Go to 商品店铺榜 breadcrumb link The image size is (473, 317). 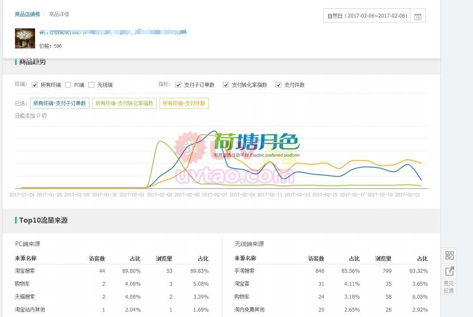coord(27,14)
